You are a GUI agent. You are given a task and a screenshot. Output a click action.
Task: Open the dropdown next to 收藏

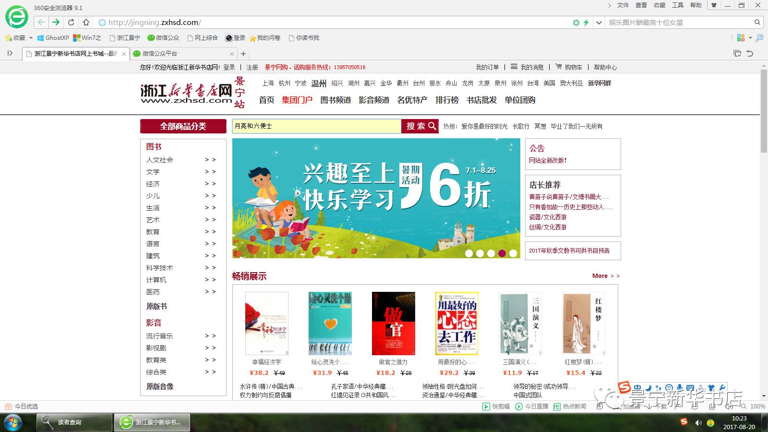point(31,37)
